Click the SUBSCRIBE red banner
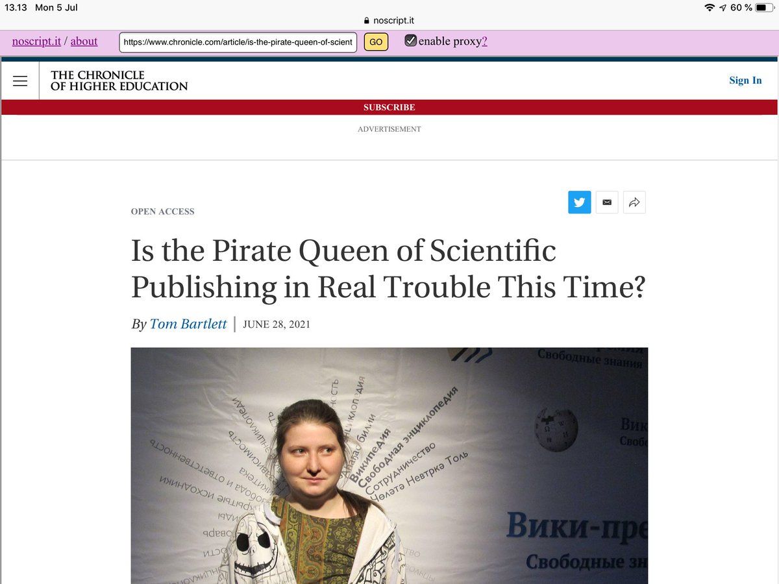The height and width of the screenshot is (584, 779). [389, 107]
